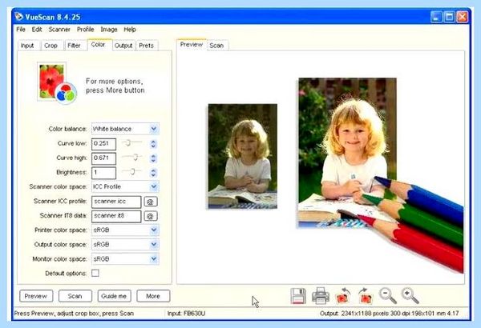Image resolution: width=481 pixels, height=328 pixels.
Task: Click the Scan button
Action: [75, 296]
